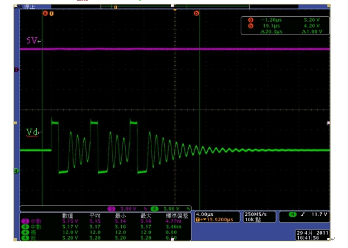This screenshot has height=248, width=348.
Task: Click the 250MS/s sample rate readout
Action: tap(256, 215)
